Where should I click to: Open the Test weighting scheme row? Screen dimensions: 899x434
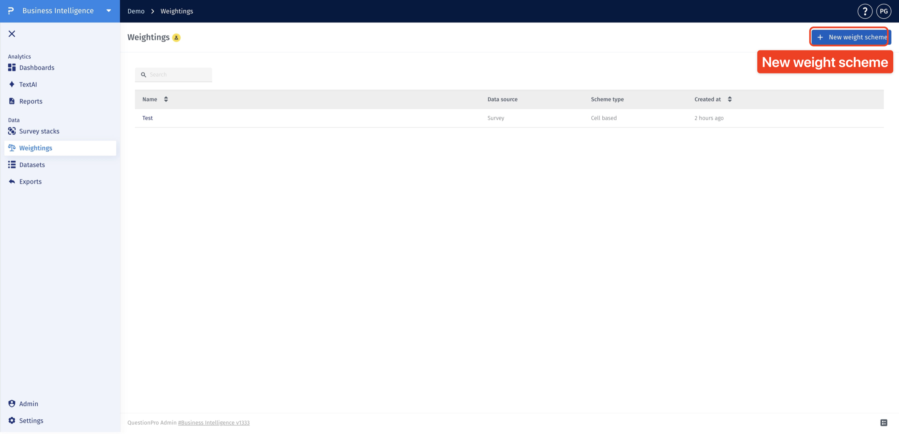coord(509,118)
